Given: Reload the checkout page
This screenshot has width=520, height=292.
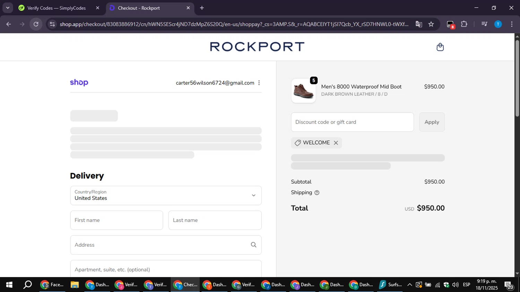Looking at the screenshot, I should coord(36,24).
